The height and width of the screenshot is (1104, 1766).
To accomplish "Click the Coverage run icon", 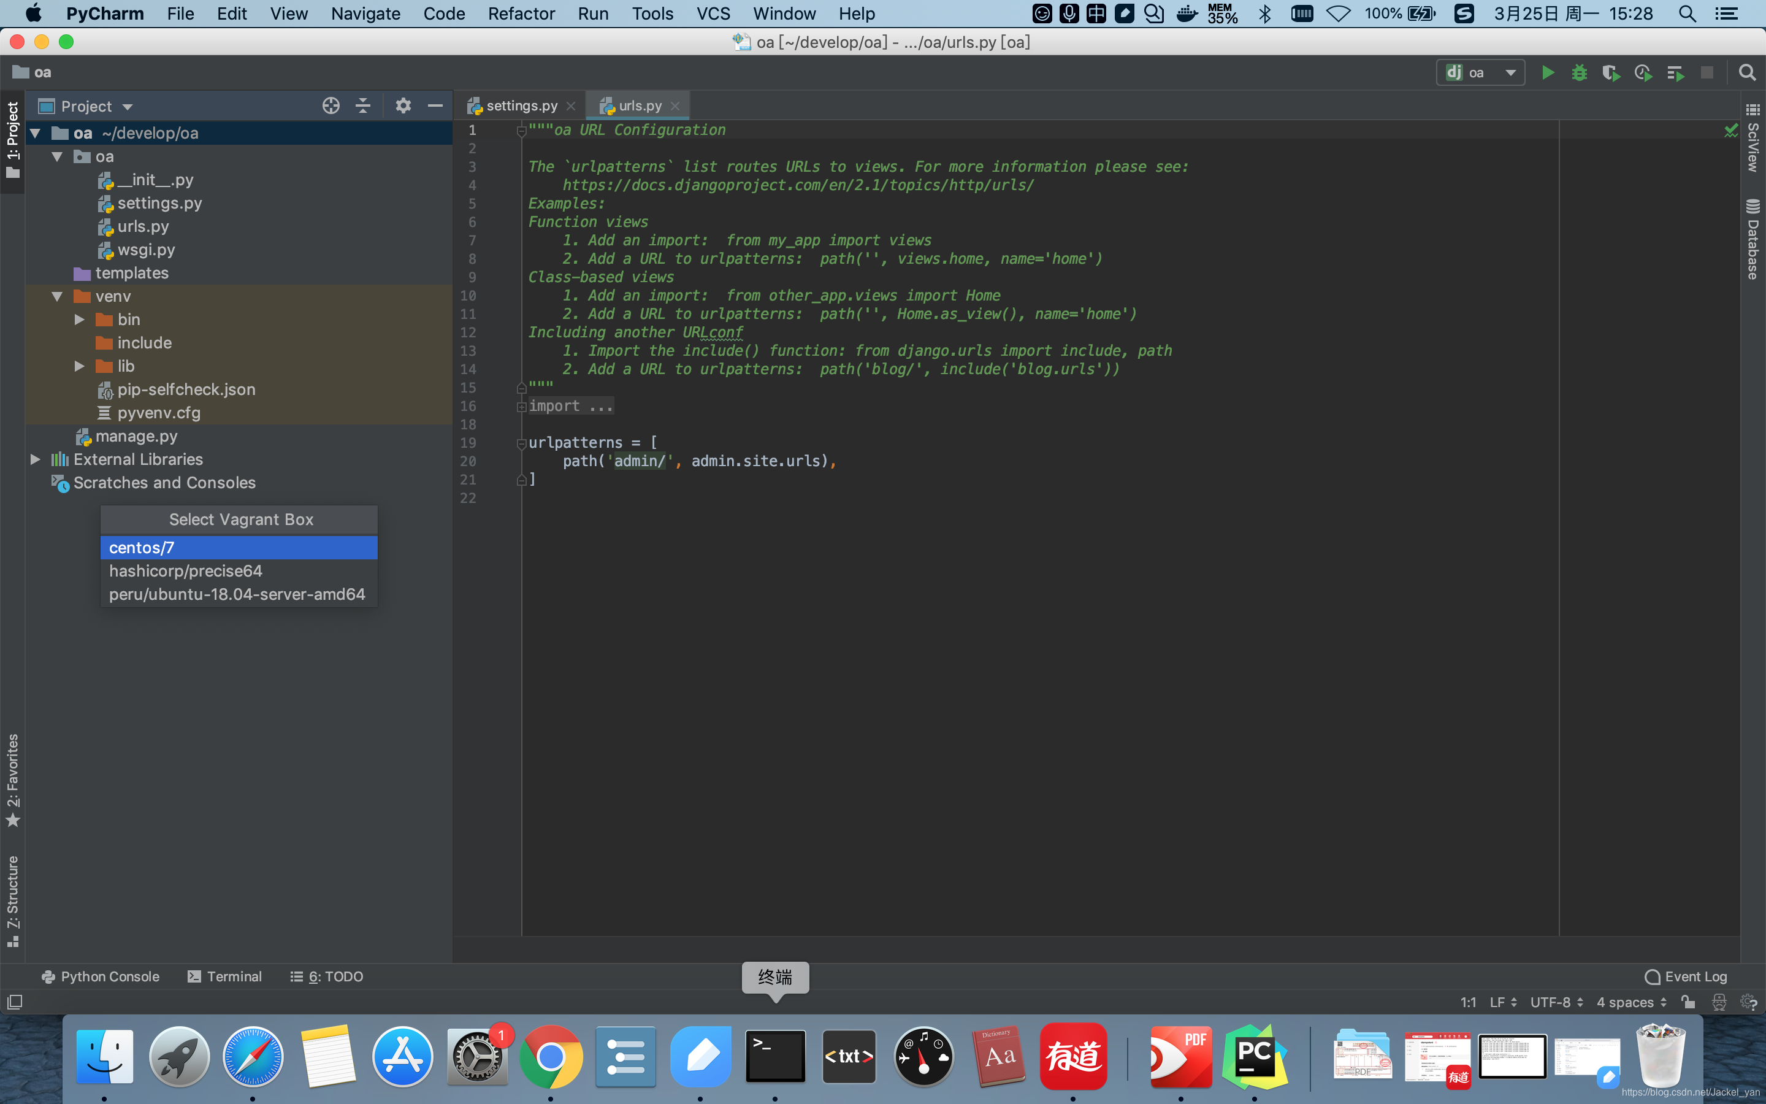I will coord(1612,72).
